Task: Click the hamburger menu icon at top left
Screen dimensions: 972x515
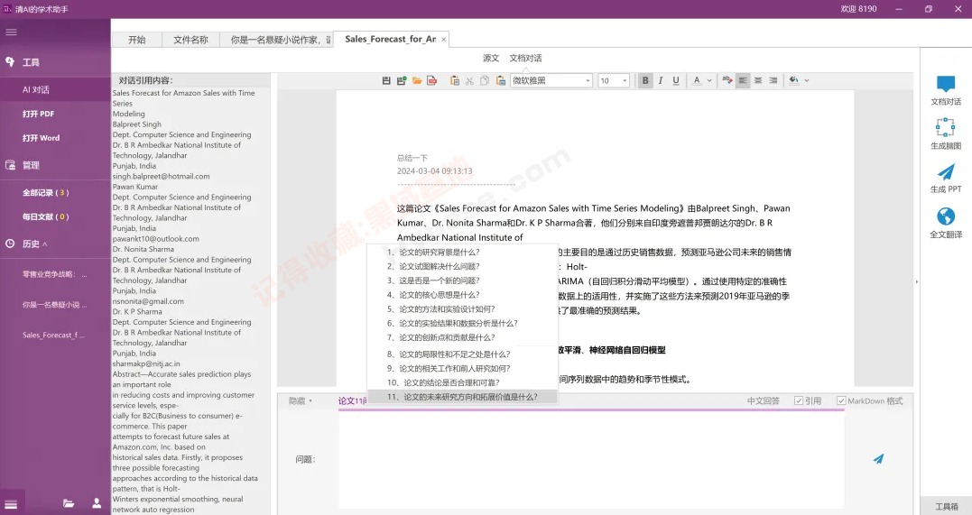Action: point(11,32)
